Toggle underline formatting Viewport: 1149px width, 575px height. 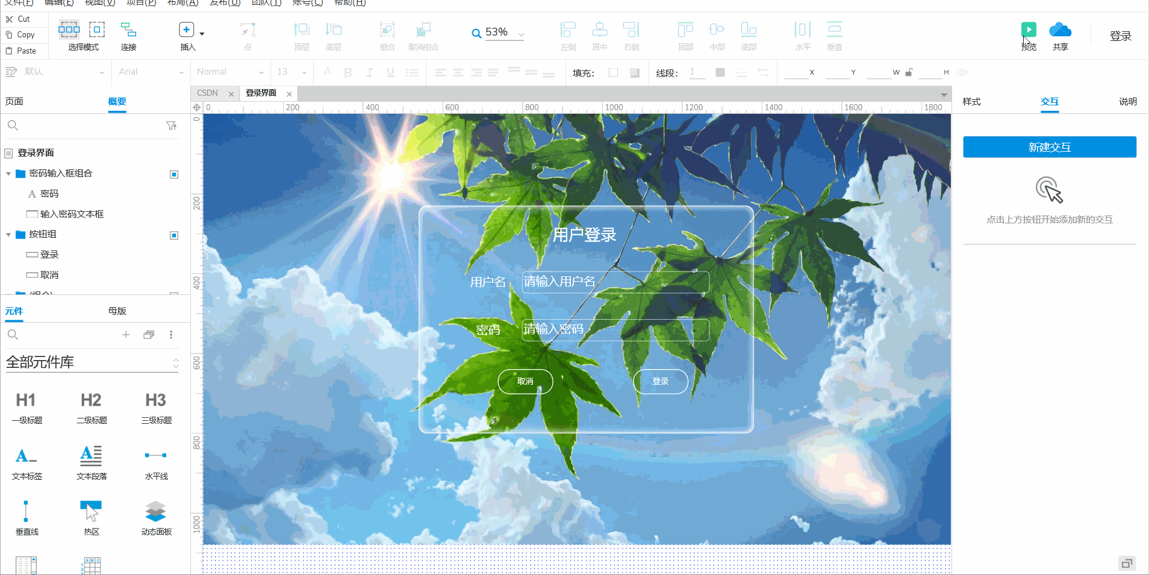pos(390,72)
